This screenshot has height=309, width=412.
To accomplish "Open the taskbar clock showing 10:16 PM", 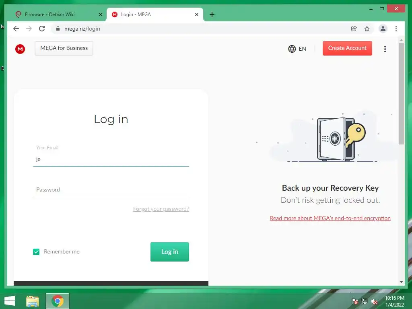I will click(x=394, y=301).
